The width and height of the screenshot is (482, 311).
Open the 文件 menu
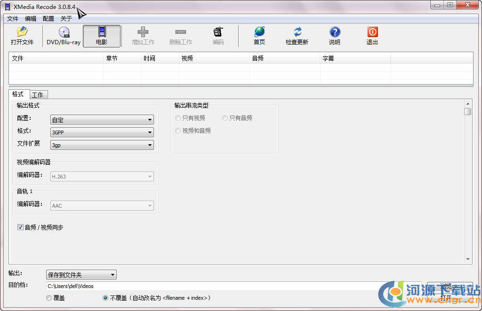point(13,19)
